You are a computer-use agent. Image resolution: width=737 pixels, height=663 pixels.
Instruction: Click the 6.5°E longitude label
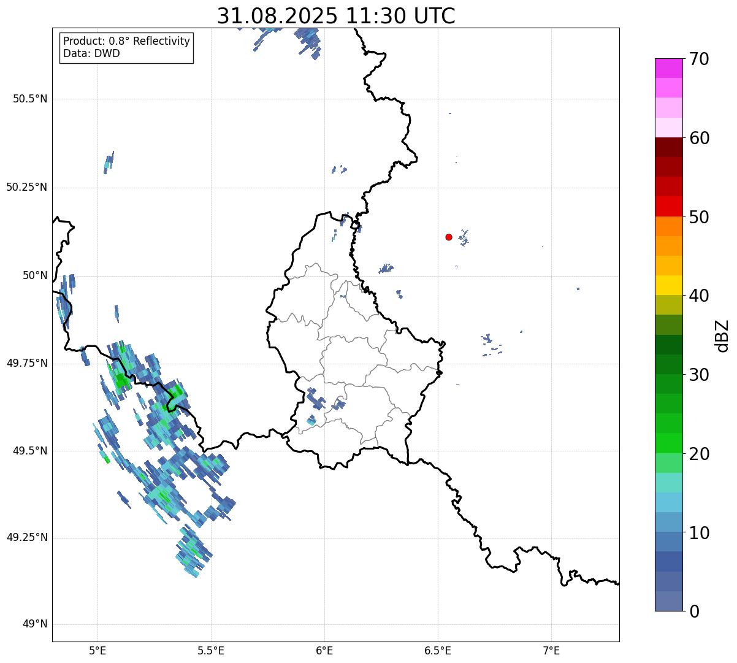click(438, 650)
